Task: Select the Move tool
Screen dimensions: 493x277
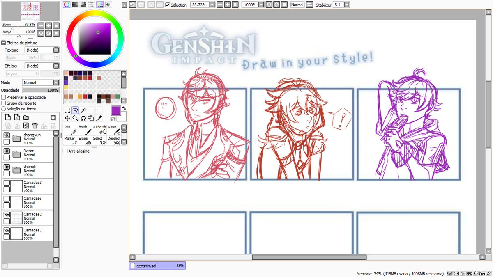Action: tap(67, 118)
